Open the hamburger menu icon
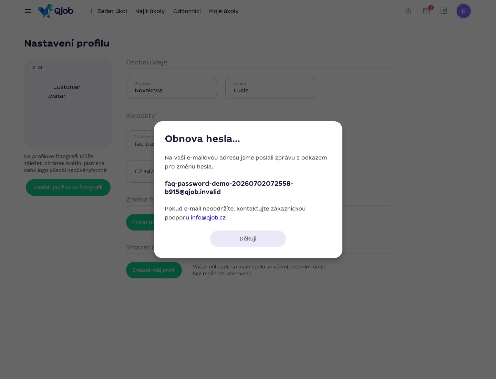 click(28, 11)
